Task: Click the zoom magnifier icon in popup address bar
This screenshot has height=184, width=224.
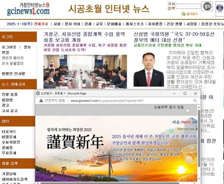Action: [x=195, y=100]
